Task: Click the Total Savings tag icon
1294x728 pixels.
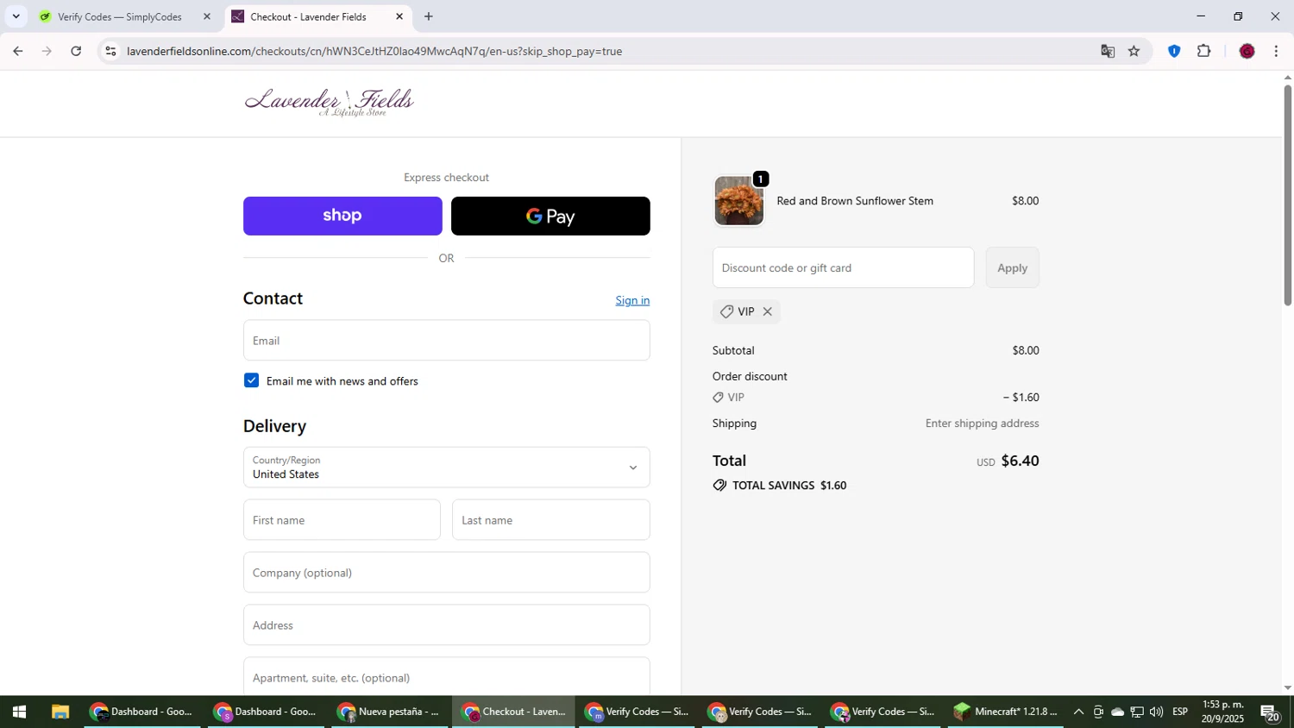Action: point(719,486)
